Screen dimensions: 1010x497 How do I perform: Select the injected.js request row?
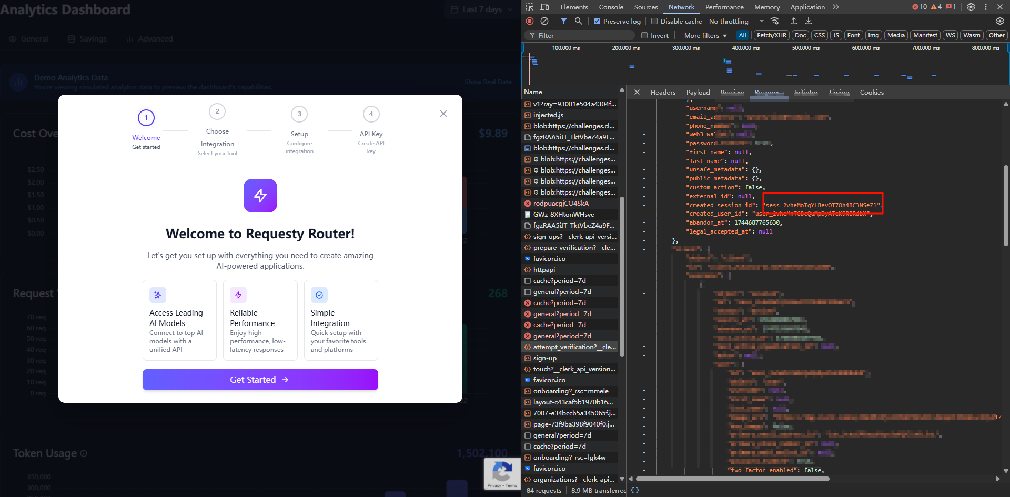[x=570, y=115]
